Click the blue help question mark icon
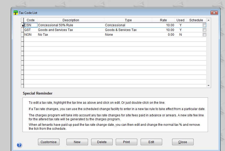Image resolution: width=225 pixels, height=151 pixels. [x=19, y=145]
